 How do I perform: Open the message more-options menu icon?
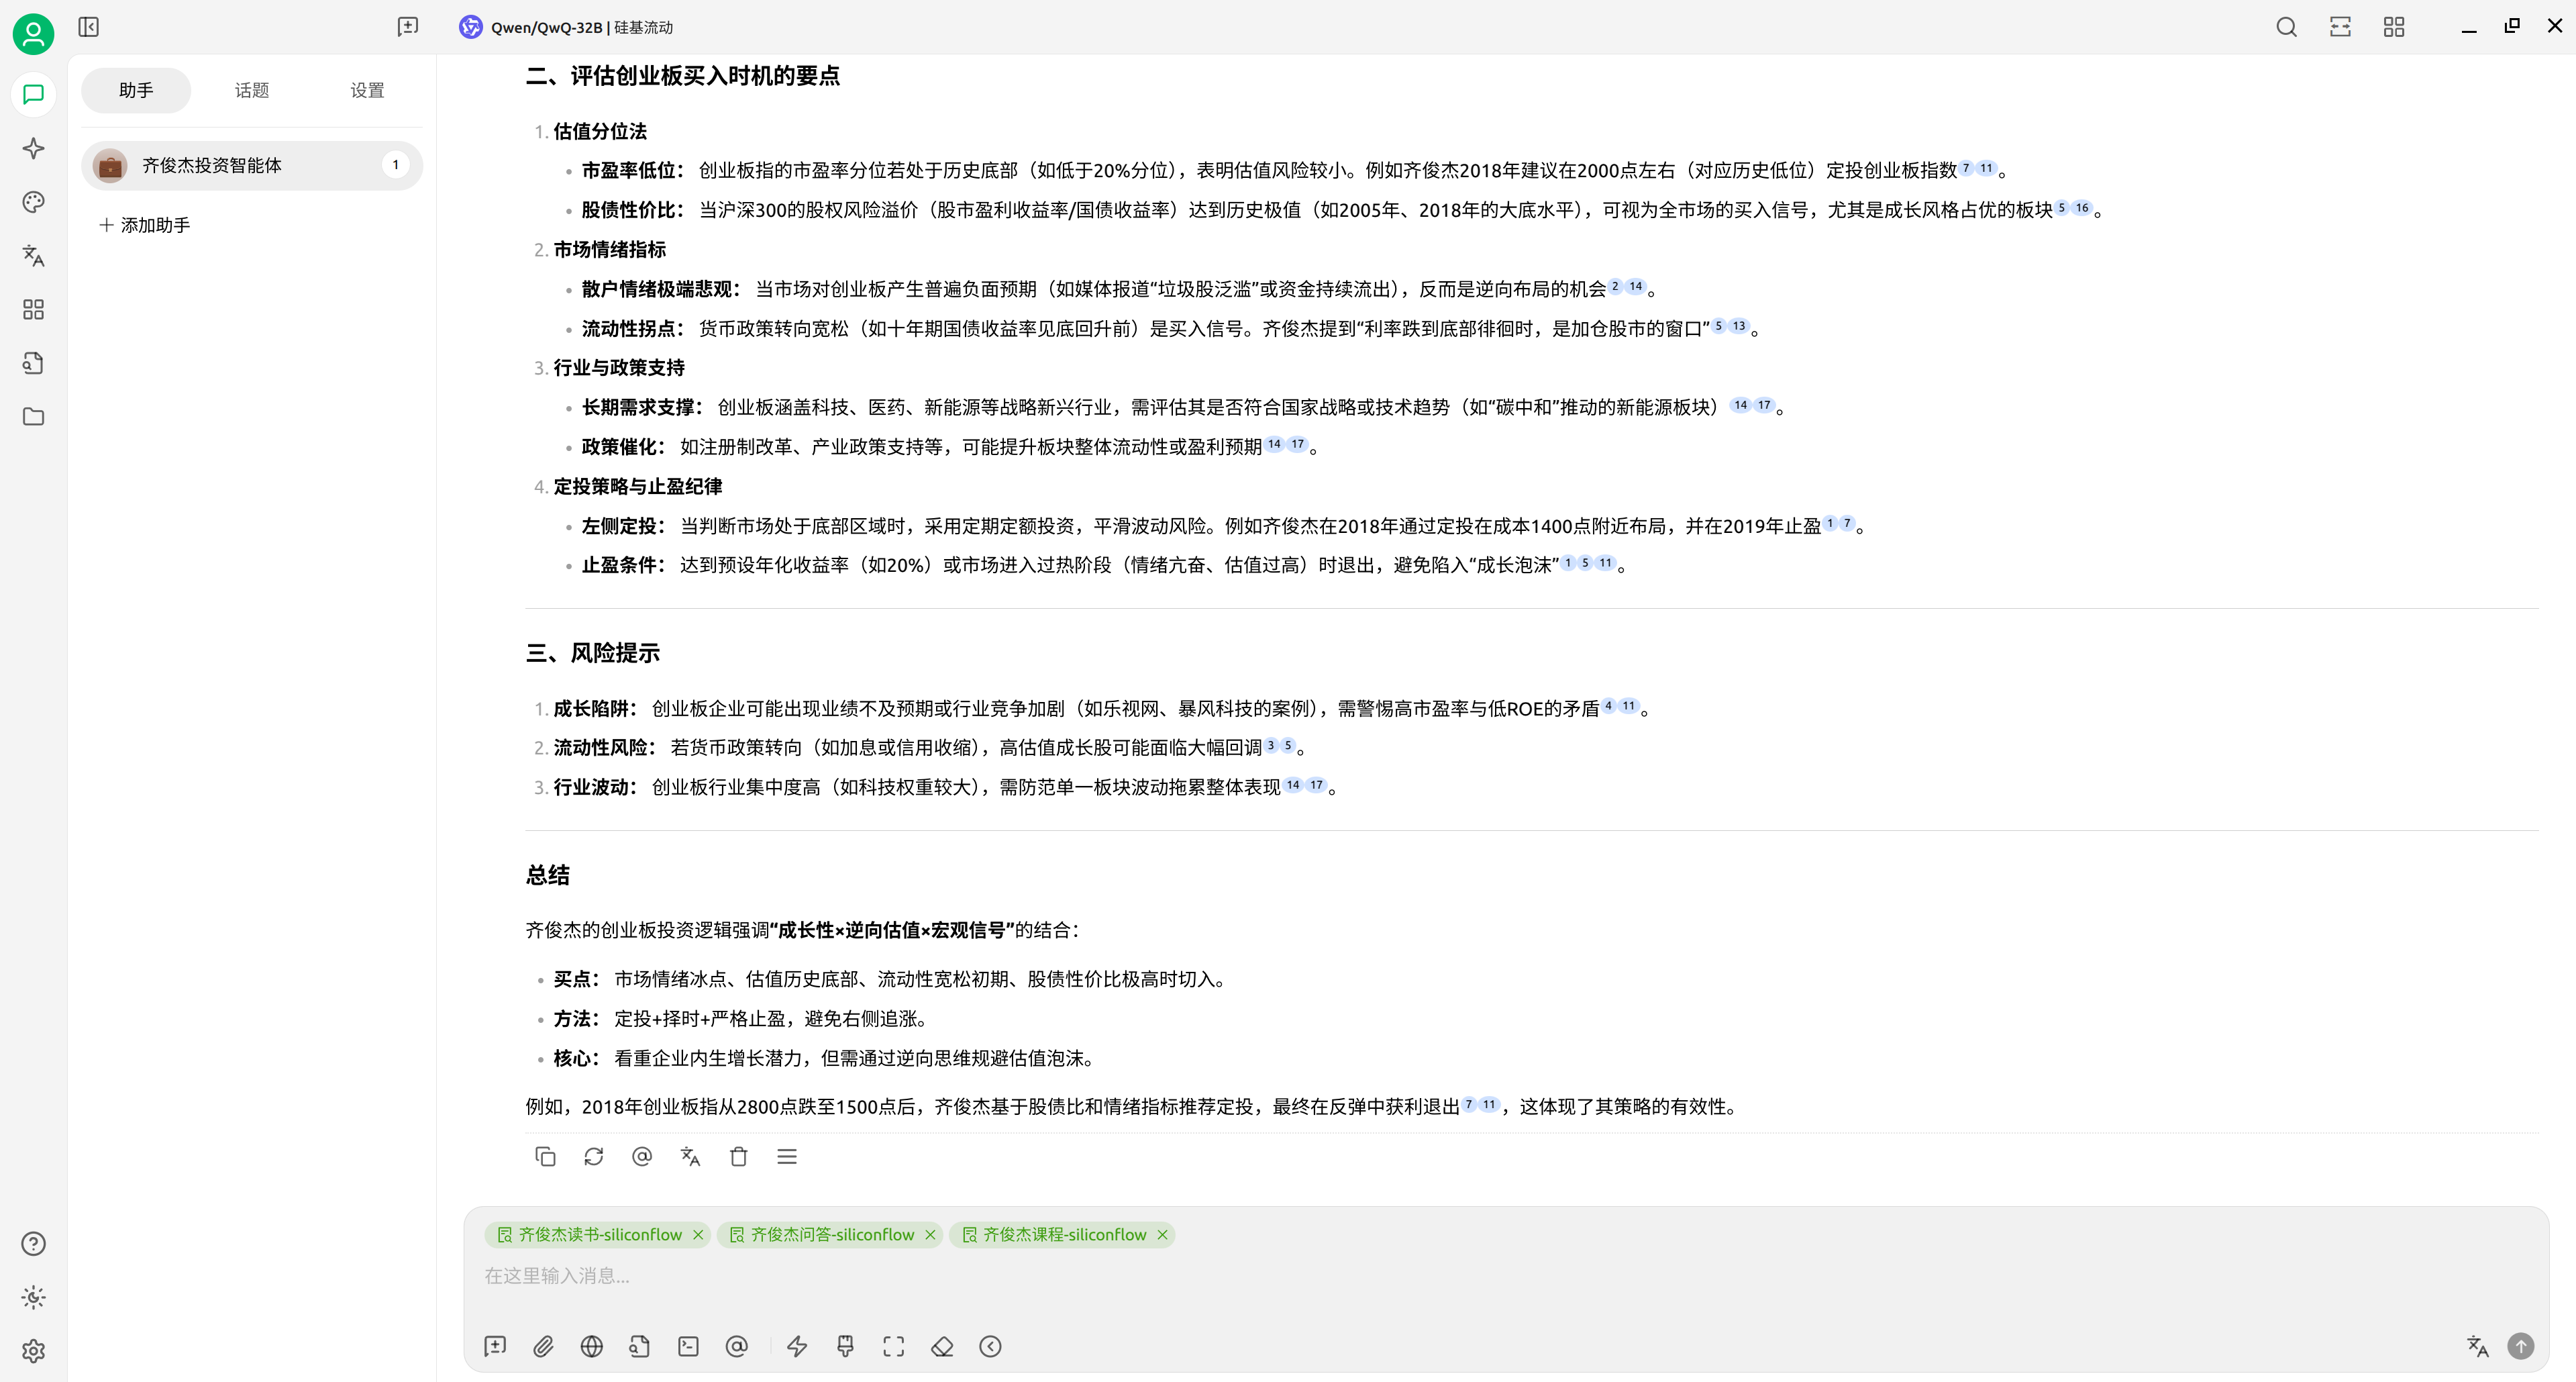(x=786, y=1156)
